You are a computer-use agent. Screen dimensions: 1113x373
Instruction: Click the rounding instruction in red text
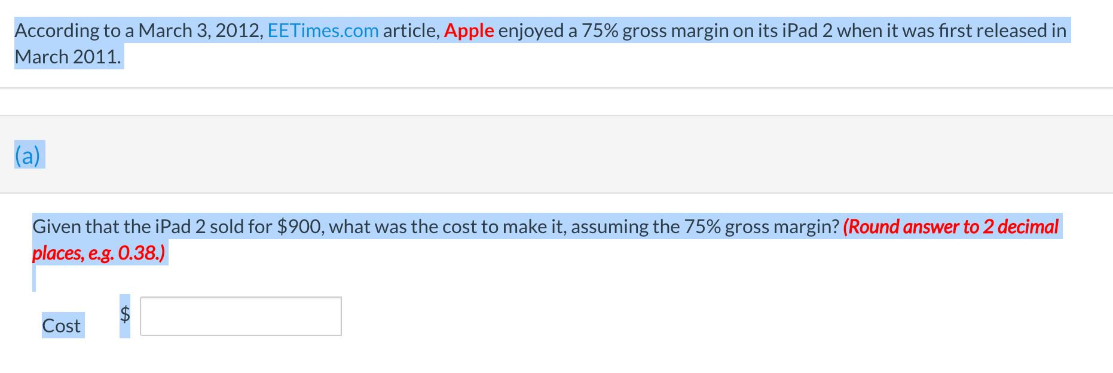[949, 227]
